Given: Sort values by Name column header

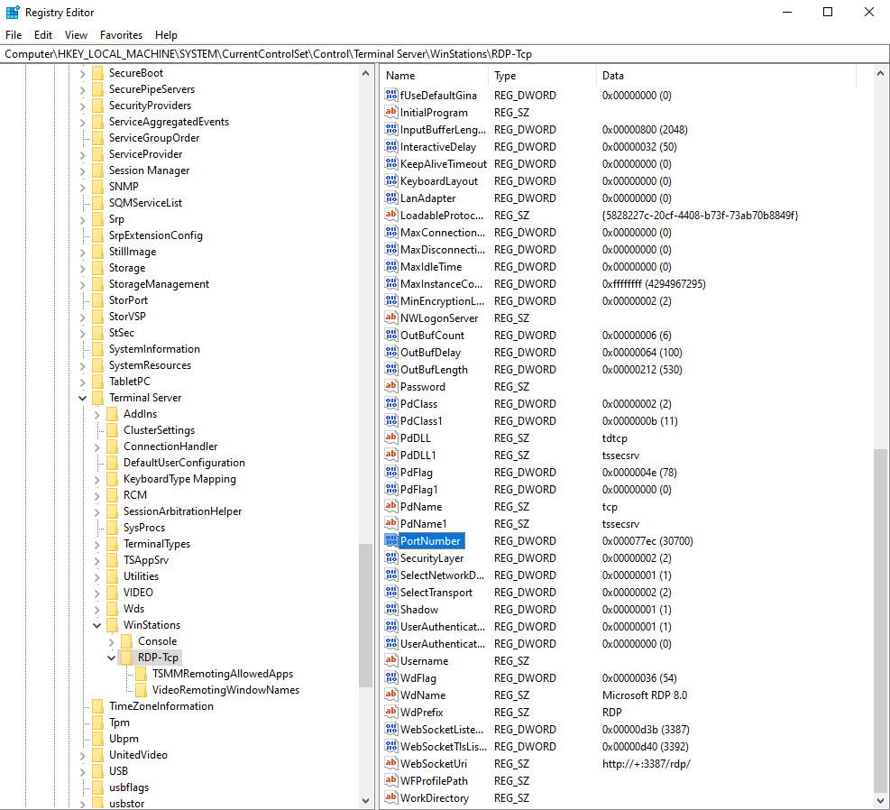Looking at the screenshot, I should point(435,76).
